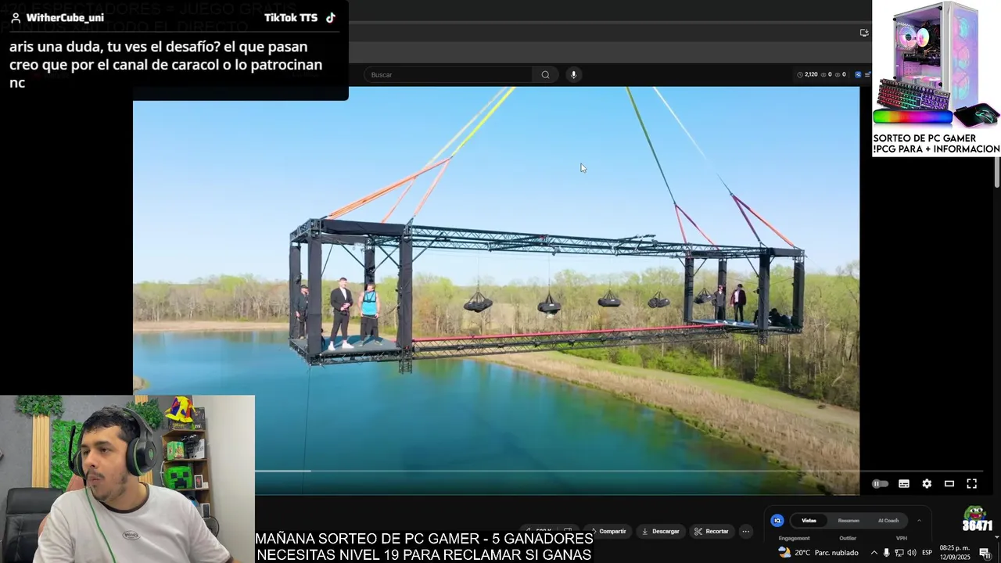This screenshot has width=1001, height=563.
Task: Click the VPH column label
Action: pyautogui.click(x=902, y=538)
